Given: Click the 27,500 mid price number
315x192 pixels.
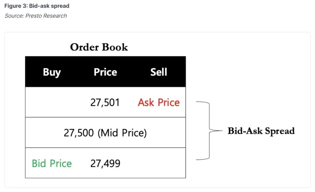Looking at the screenshot, I should [79, 133].
